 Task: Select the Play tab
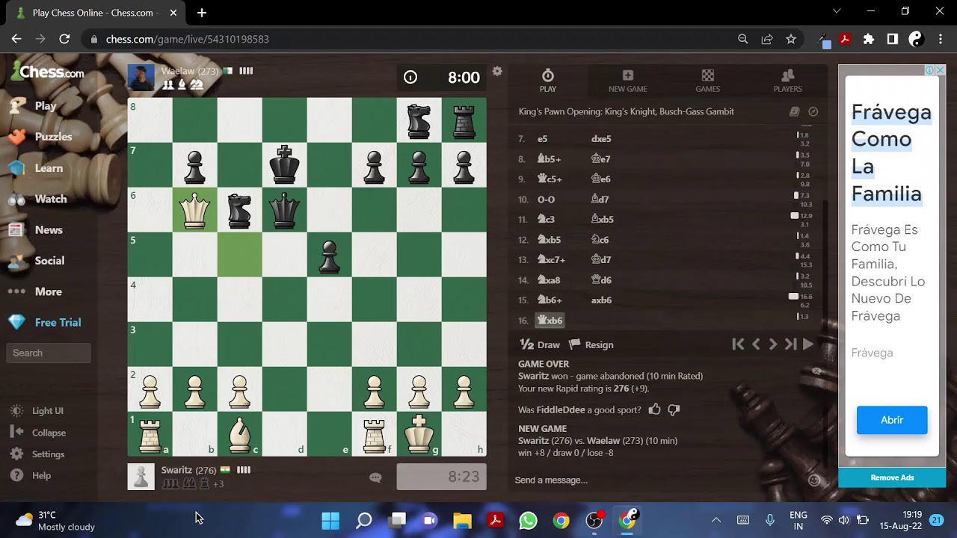click(548, 81)
